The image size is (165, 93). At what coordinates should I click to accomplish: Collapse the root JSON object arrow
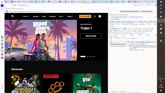click(x=128, y=44)
